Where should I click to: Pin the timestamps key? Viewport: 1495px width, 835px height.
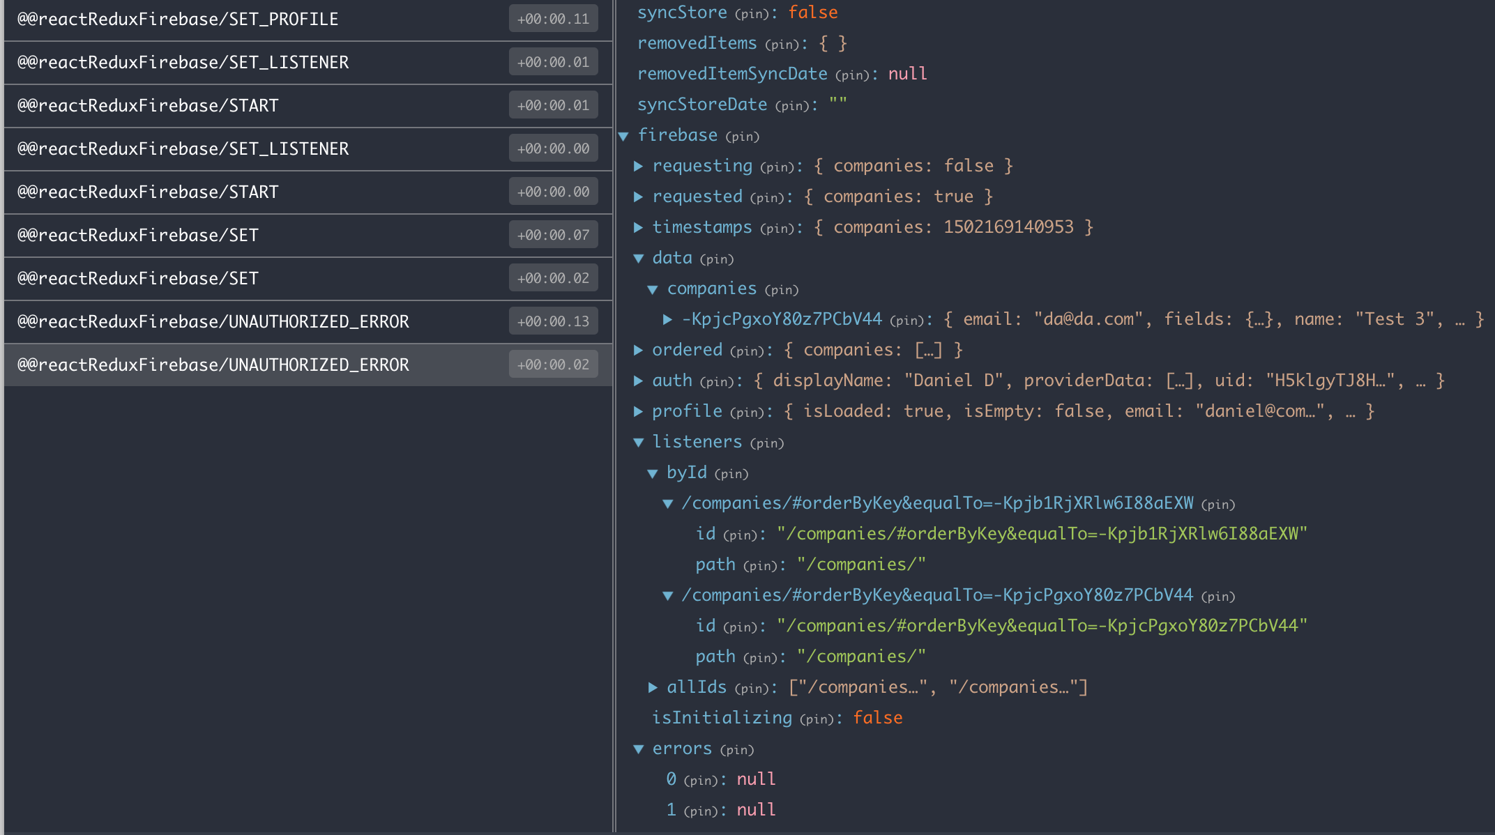[777, 229]
